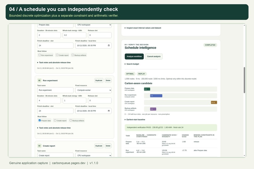The image size is (254, 169).
Task: Open calendar picker in Prepare data deadline
Action: point(109,46)
